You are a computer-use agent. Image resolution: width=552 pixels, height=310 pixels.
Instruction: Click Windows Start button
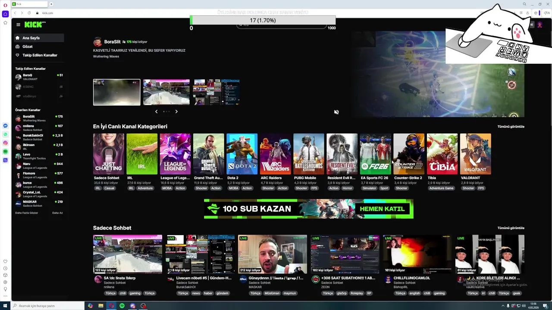pos(6,306)
